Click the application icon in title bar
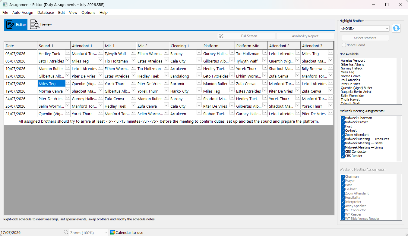Image resolution: width=408 pixels, height=236 pixels. [x=5, y=5]
